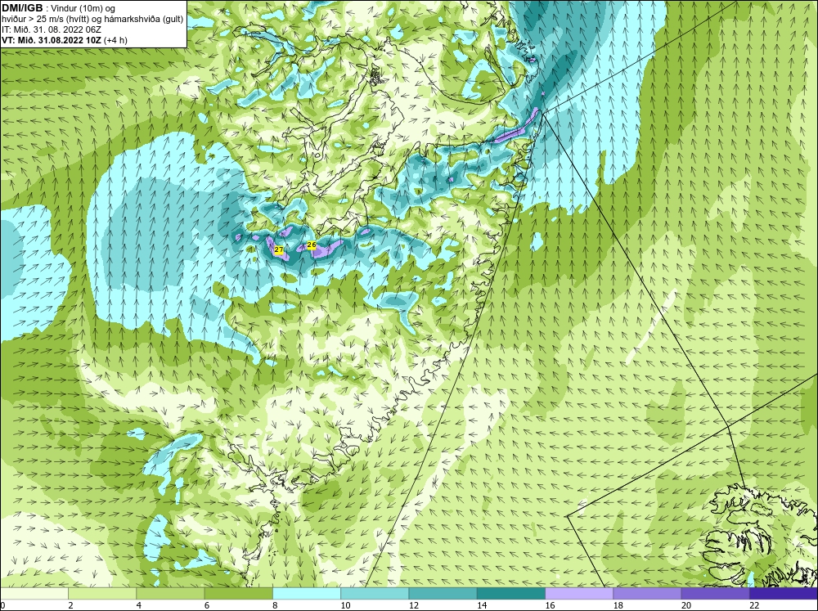Select the 8–10 m/s light cyan swatch
Image resolution: width=818 pixels, height=611 pixels.
[307, 593]
